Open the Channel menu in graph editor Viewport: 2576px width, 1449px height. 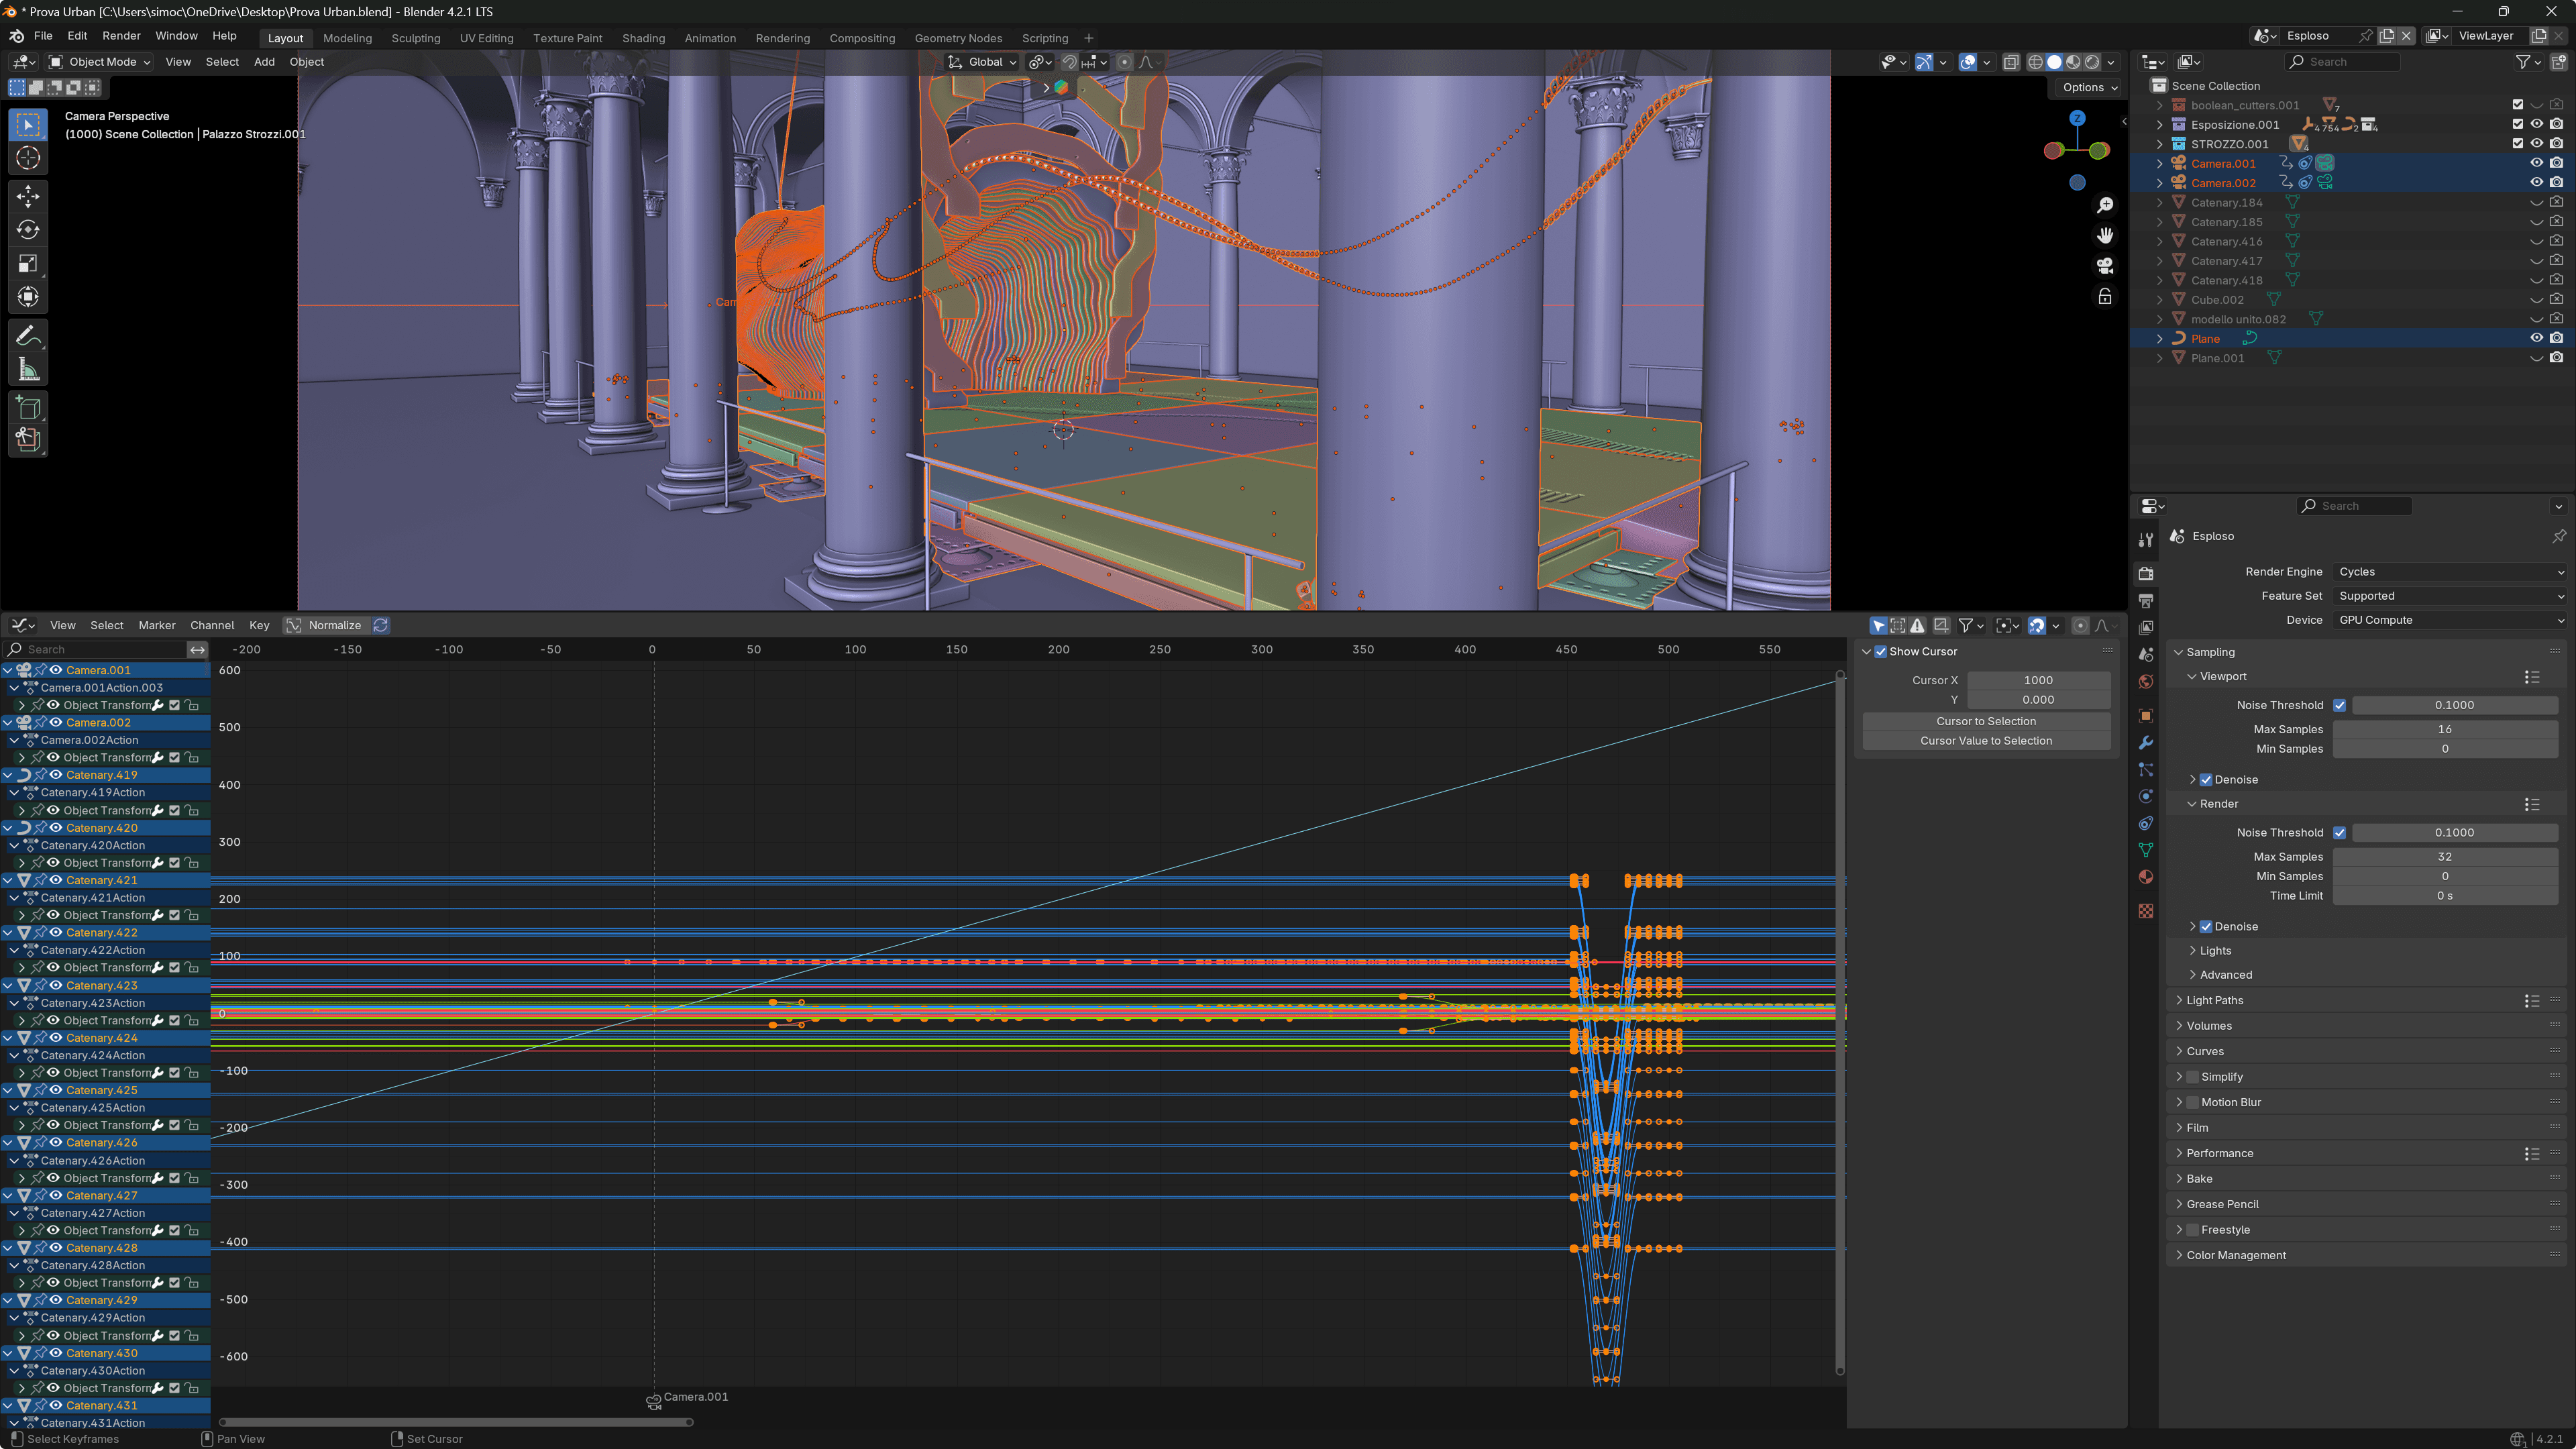(212, 625)
